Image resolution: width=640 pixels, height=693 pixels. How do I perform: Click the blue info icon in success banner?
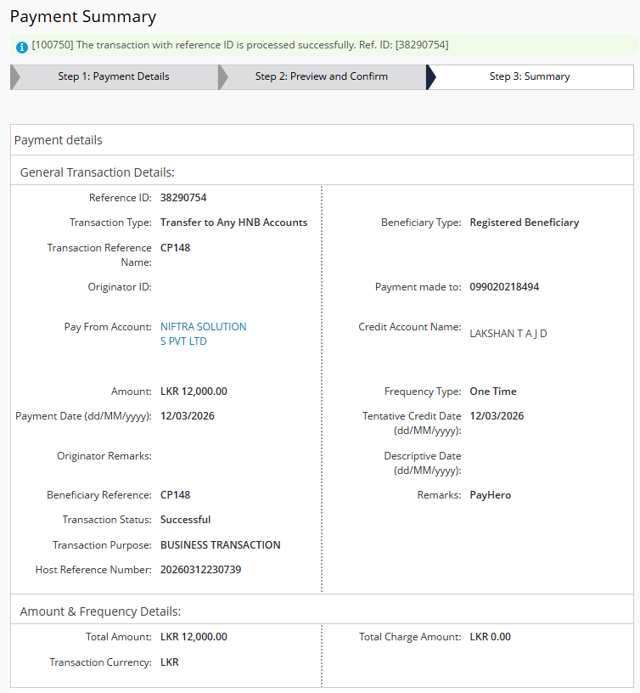[x=22, y=46]
